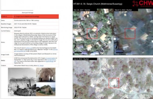The image size is (153, 99).
Task: Click the north arrow on July 6, 2022 image
Action: tap(76, 94)
